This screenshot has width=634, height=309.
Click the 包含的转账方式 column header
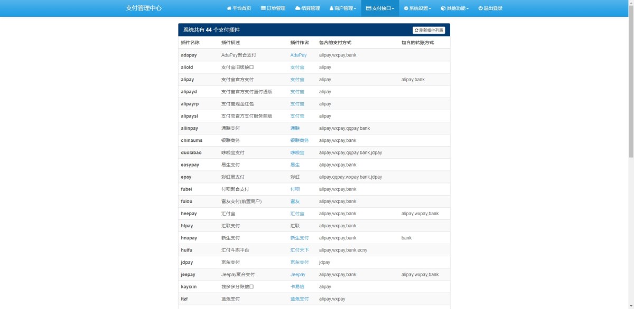(417, 43)
